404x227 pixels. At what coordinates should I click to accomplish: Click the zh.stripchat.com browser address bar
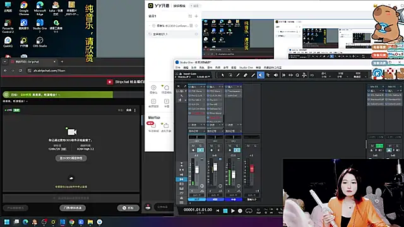click(x=85, y=71)
